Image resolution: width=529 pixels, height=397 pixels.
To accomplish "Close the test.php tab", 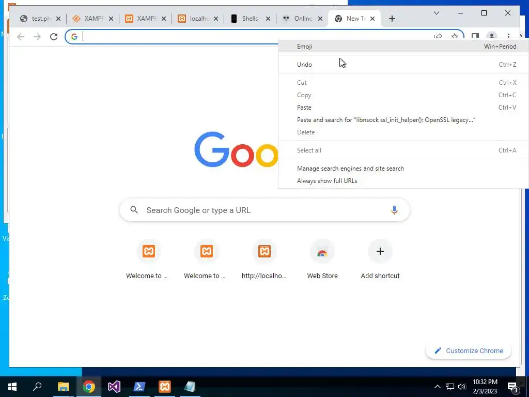I will [58, 19].
